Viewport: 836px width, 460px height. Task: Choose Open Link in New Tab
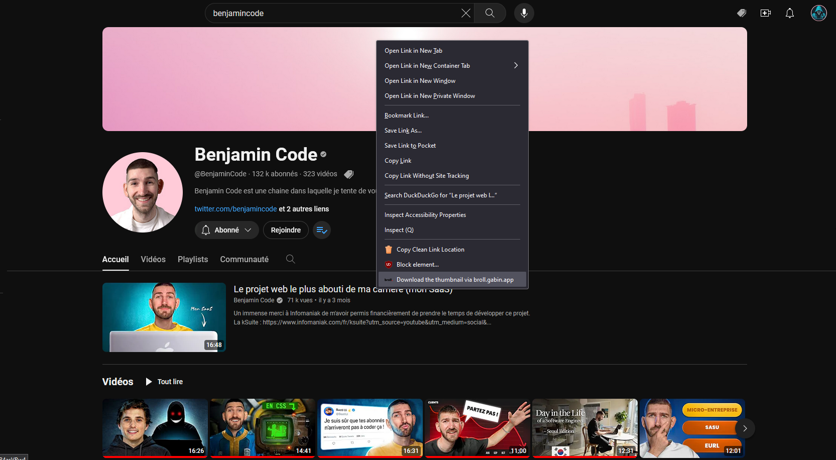click(x=452, y=51)
